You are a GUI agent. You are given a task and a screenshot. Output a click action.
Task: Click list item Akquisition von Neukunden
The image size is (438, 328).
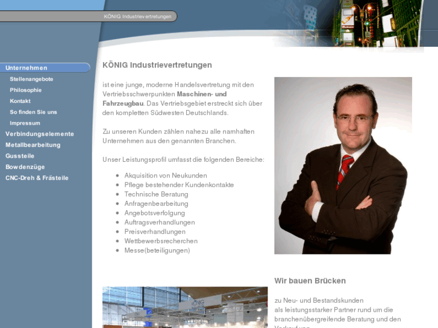click(x=166, y=176)
